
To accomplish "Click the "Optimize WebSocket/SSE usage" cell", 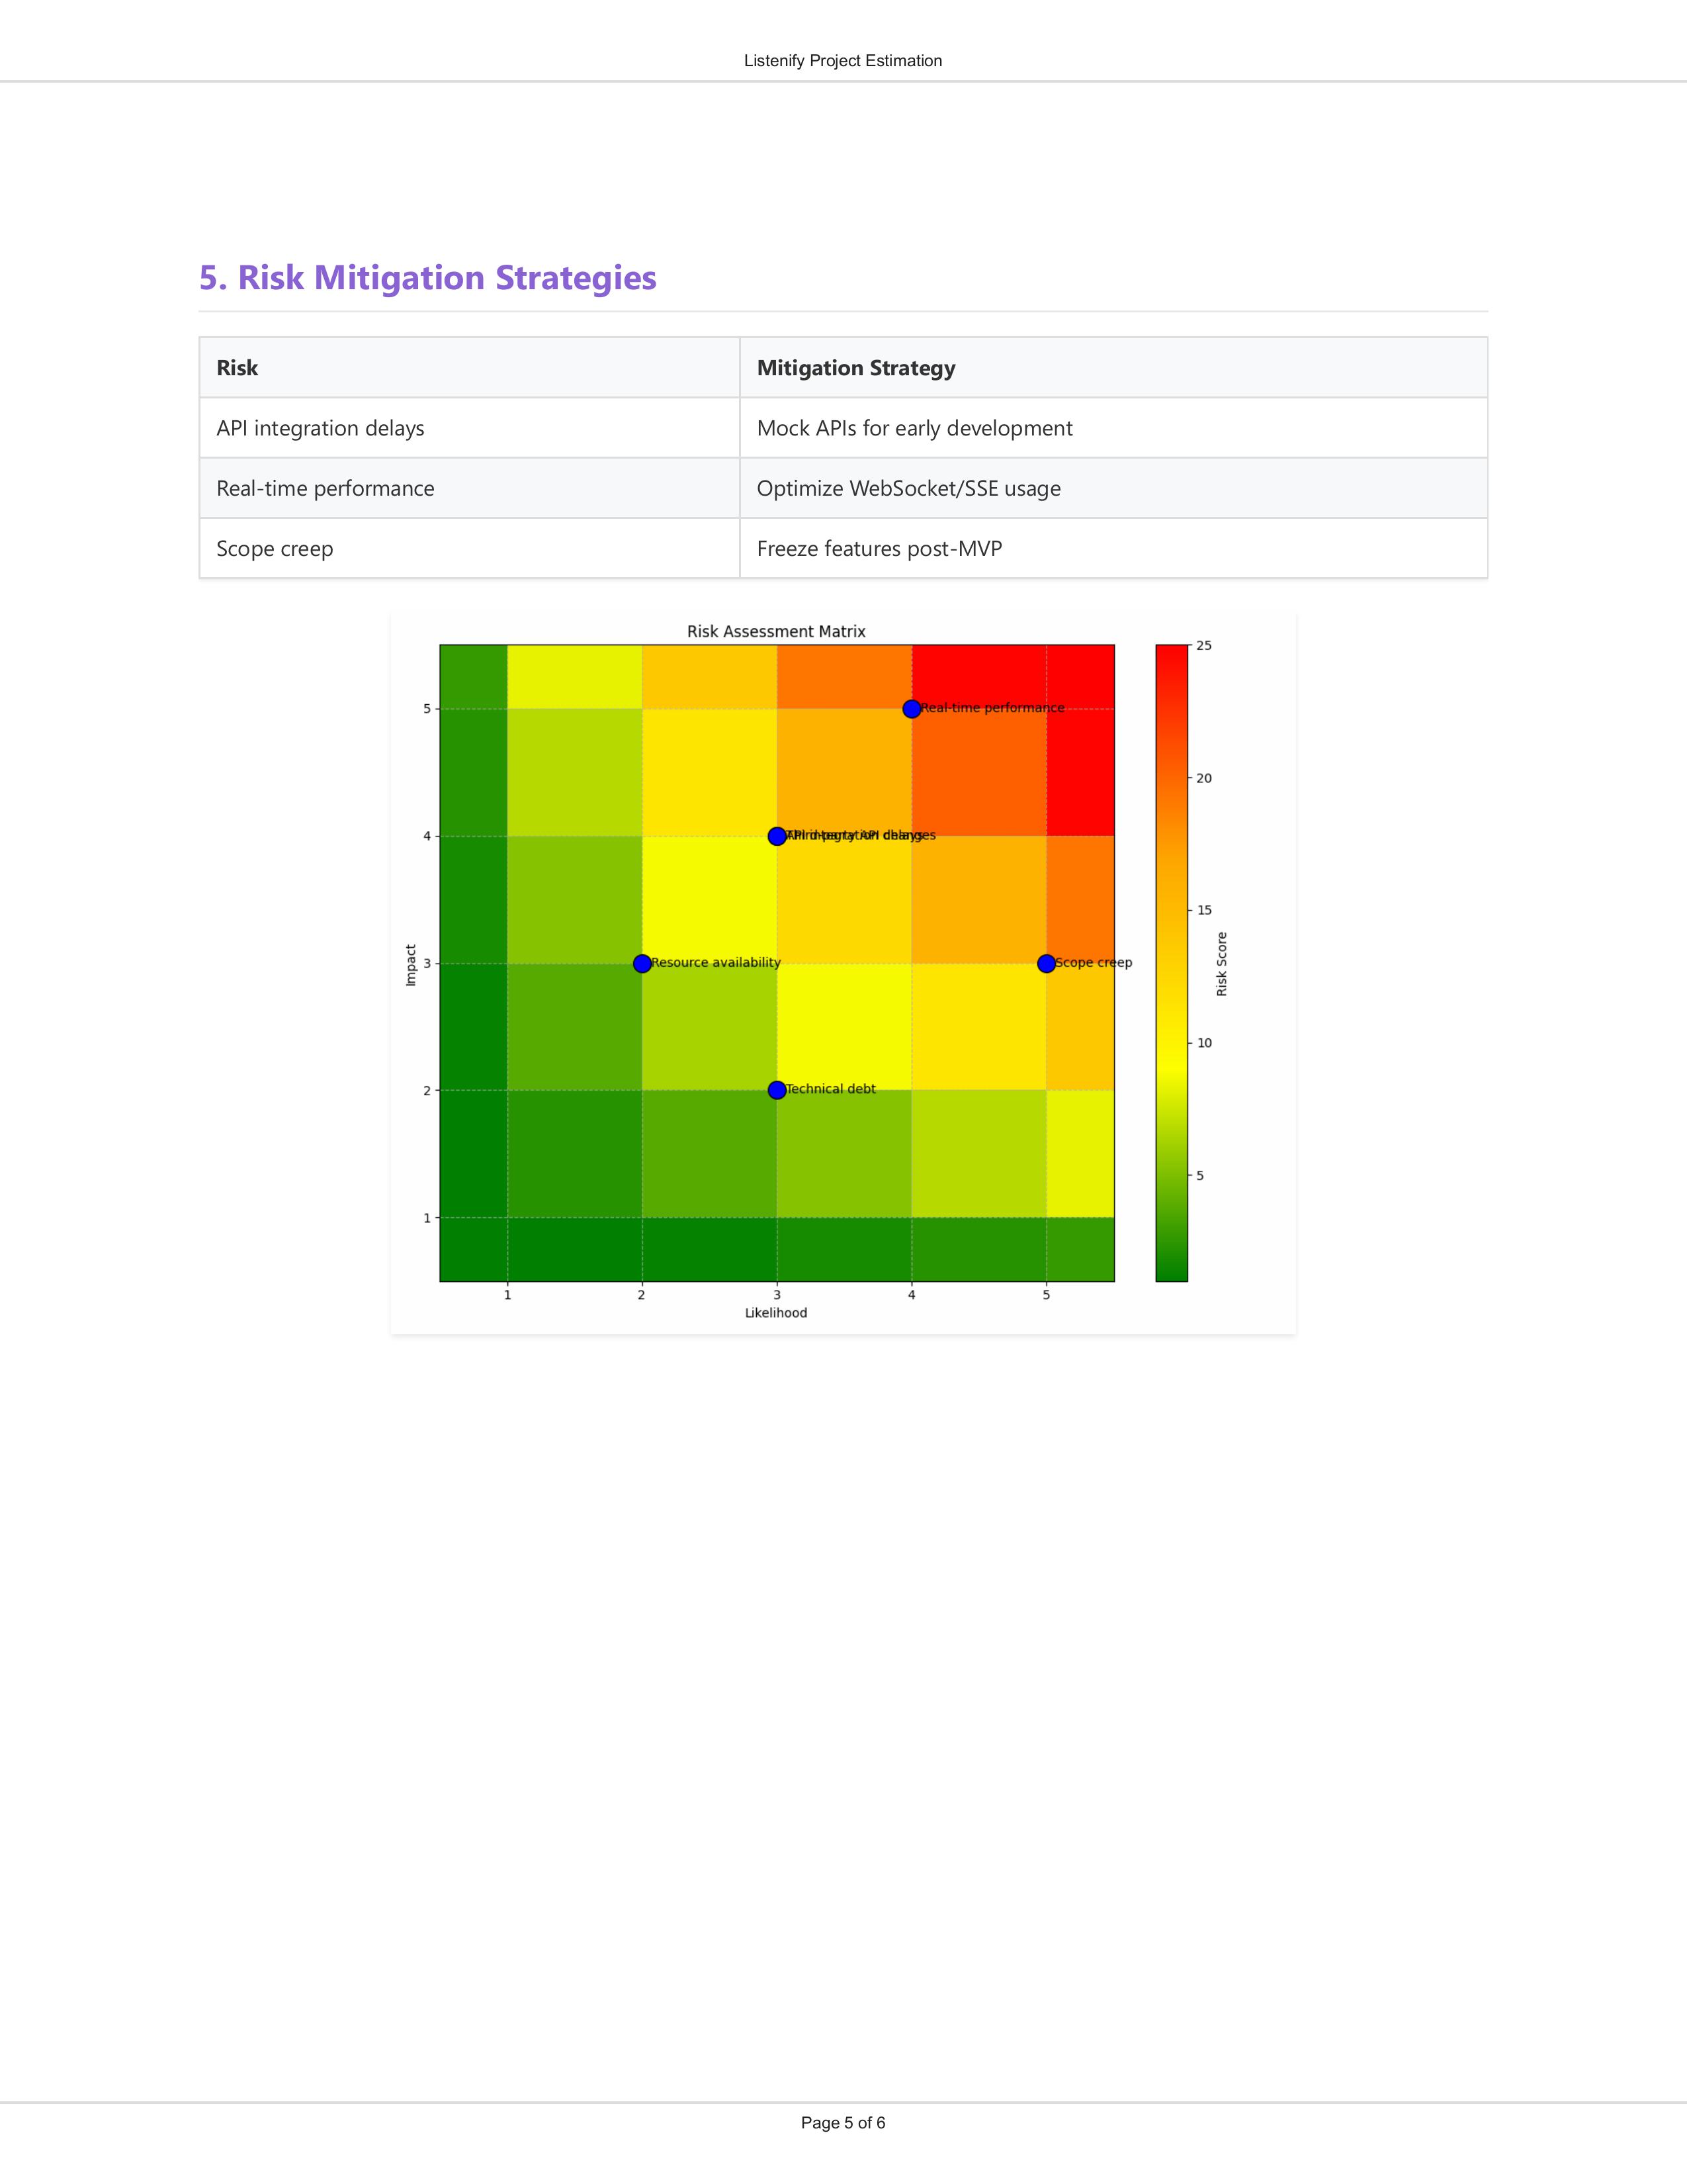I will (1113, 488).
